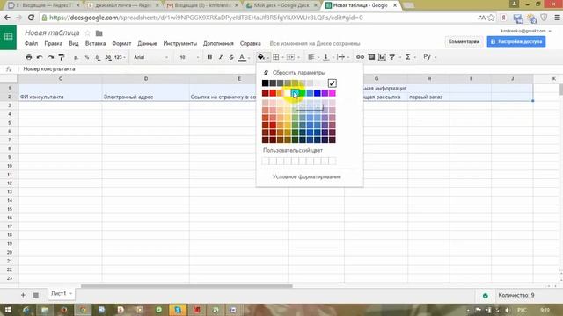Click the fill color paint bucket icon
563x316 pixels.
[x=260, y=57]
